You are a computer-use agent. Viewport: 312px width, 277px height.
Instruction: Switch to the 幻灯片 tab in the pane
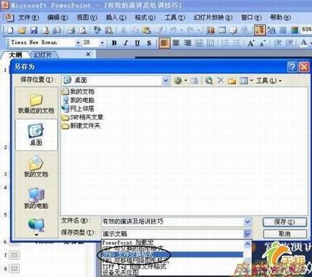pyautogui.click(x=43, y=55)
